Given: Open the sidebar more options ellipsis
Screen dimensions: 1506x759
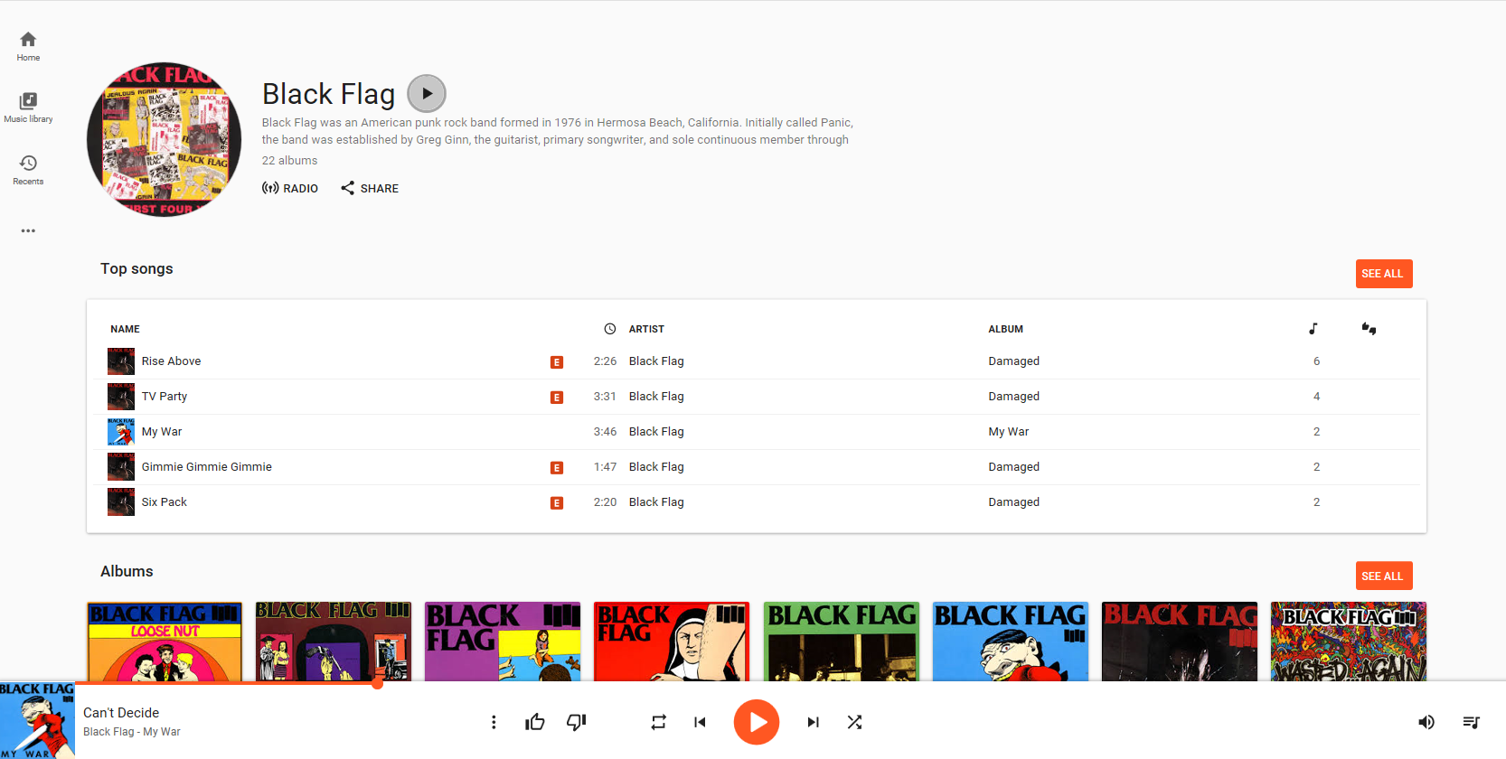Looking at the screenshot, I should [x=28, y=231].
